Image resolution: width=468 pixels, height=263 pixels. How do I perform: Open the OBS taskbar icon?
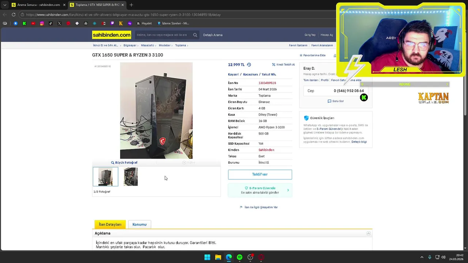point(250,257)
